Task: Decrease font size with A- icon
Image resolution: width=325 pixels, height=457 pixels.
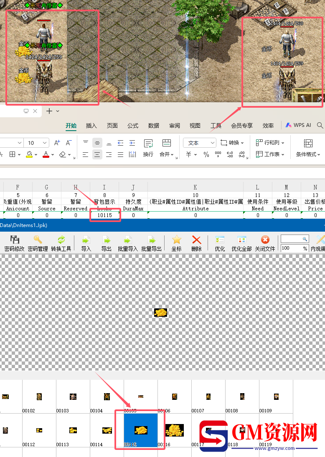Action: click(x=69, y=142)
